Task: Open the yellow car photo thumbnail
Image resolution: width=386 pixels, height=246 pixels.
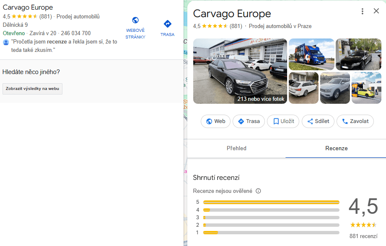Action: point(366,88)
